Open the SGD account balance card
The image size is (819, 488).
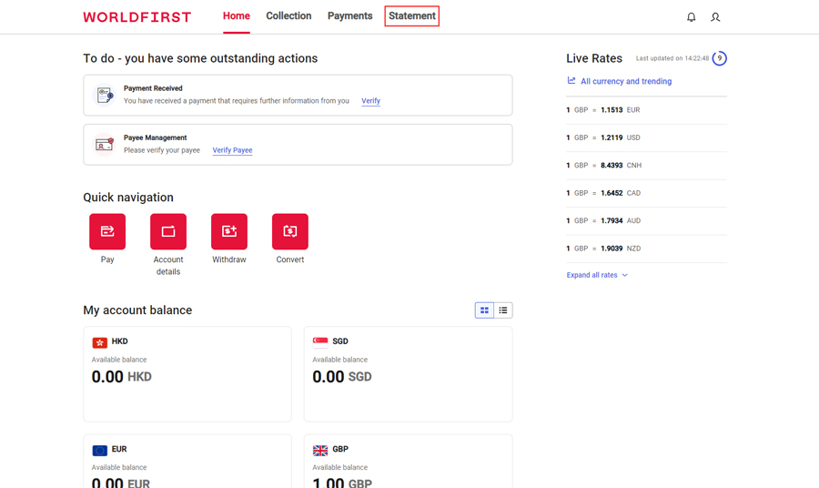(408, 374)
